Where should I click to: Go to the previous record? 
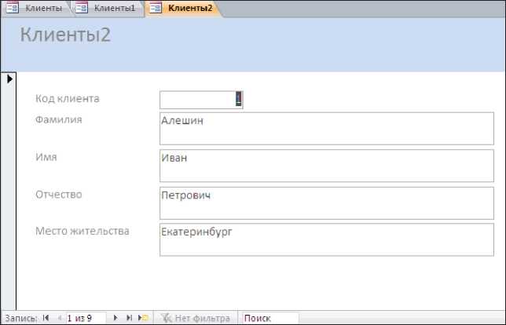click(x=60, y=318)
